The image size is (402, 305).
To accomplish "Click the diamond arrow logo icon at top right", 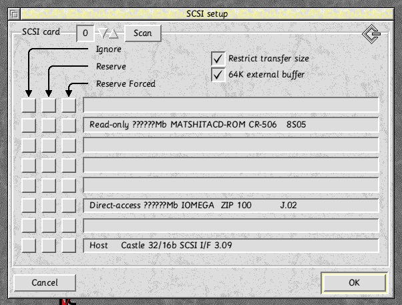I will point(371,34).
